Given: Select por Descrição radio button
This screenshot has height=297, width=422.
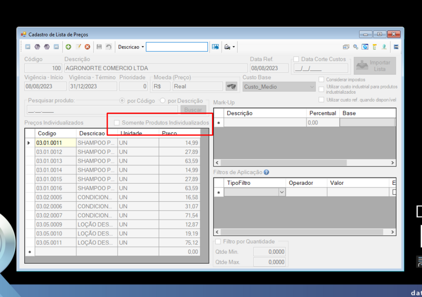Looking at the screenshot, I should 162,101.
